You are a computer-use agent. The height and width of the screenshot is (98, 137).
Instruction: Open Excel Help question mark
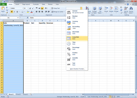pos(128,4)
